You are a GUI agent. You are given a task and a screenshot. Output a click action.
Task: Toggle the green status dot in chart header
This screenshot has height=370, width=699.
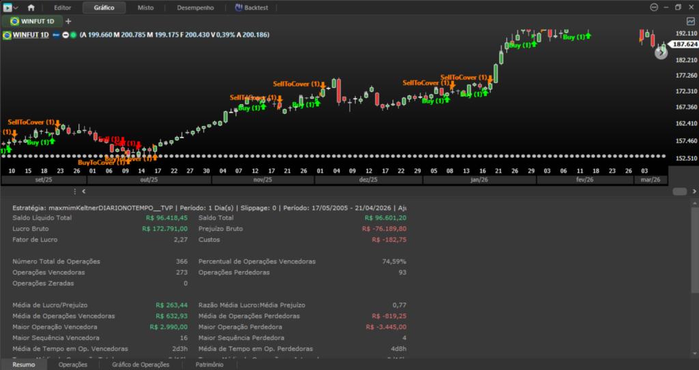click(x=73, y=35)
